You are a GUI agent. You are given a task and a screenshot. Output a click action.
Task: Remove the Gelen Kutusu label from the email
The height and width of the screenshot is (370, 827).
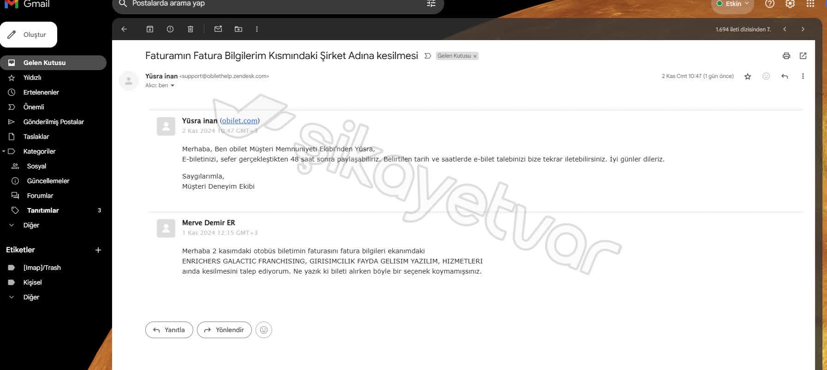(x=475, y=56)
